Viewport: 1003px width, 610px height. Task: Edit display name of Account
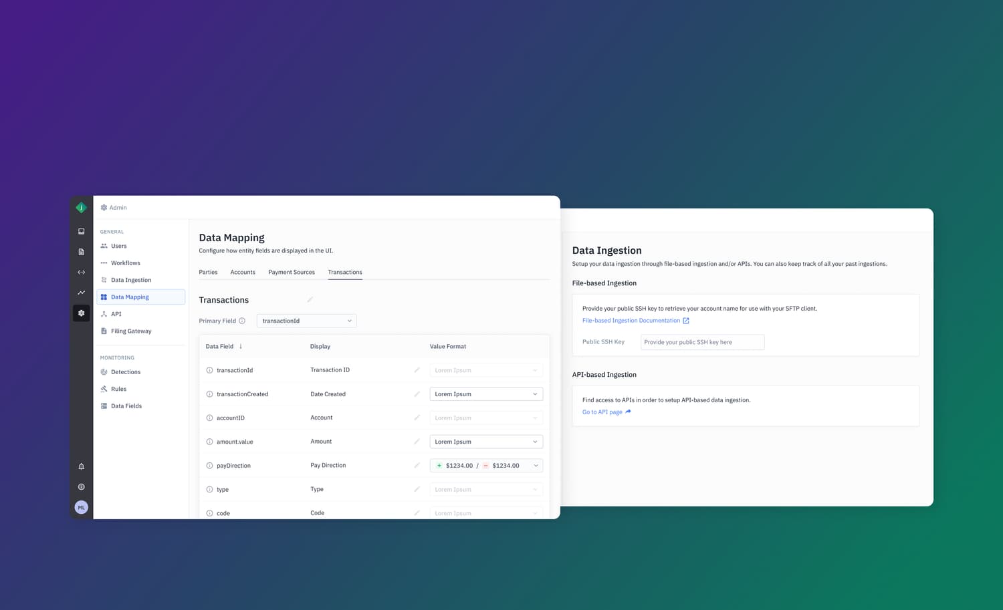[x=417, y=418]
